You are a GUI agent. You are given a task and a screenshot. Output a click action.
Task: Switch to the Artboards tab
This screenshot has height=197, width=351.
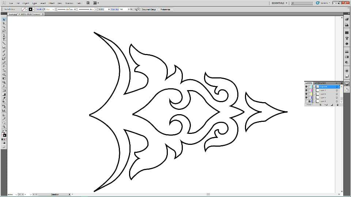320,83
